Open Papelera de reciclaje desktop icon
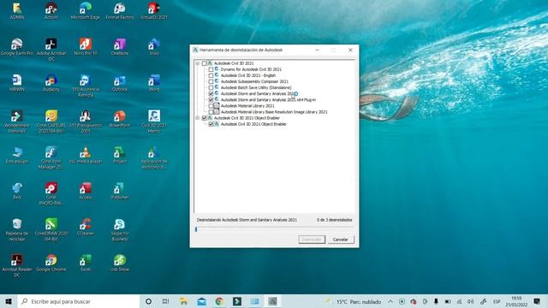 click(17, 230)
